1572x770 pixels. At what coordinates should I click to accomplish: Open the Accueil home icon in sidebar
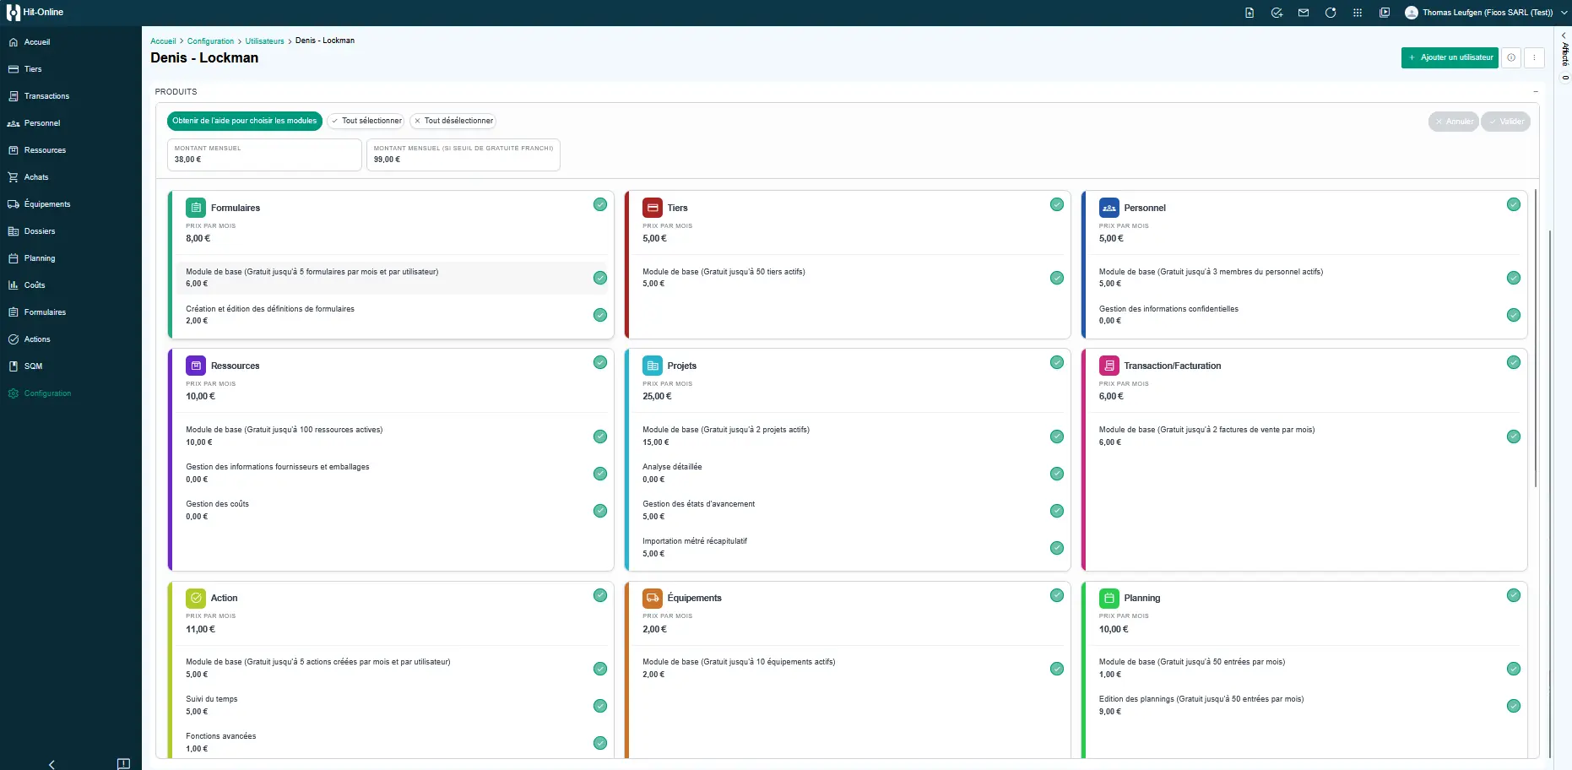point(14,42)
